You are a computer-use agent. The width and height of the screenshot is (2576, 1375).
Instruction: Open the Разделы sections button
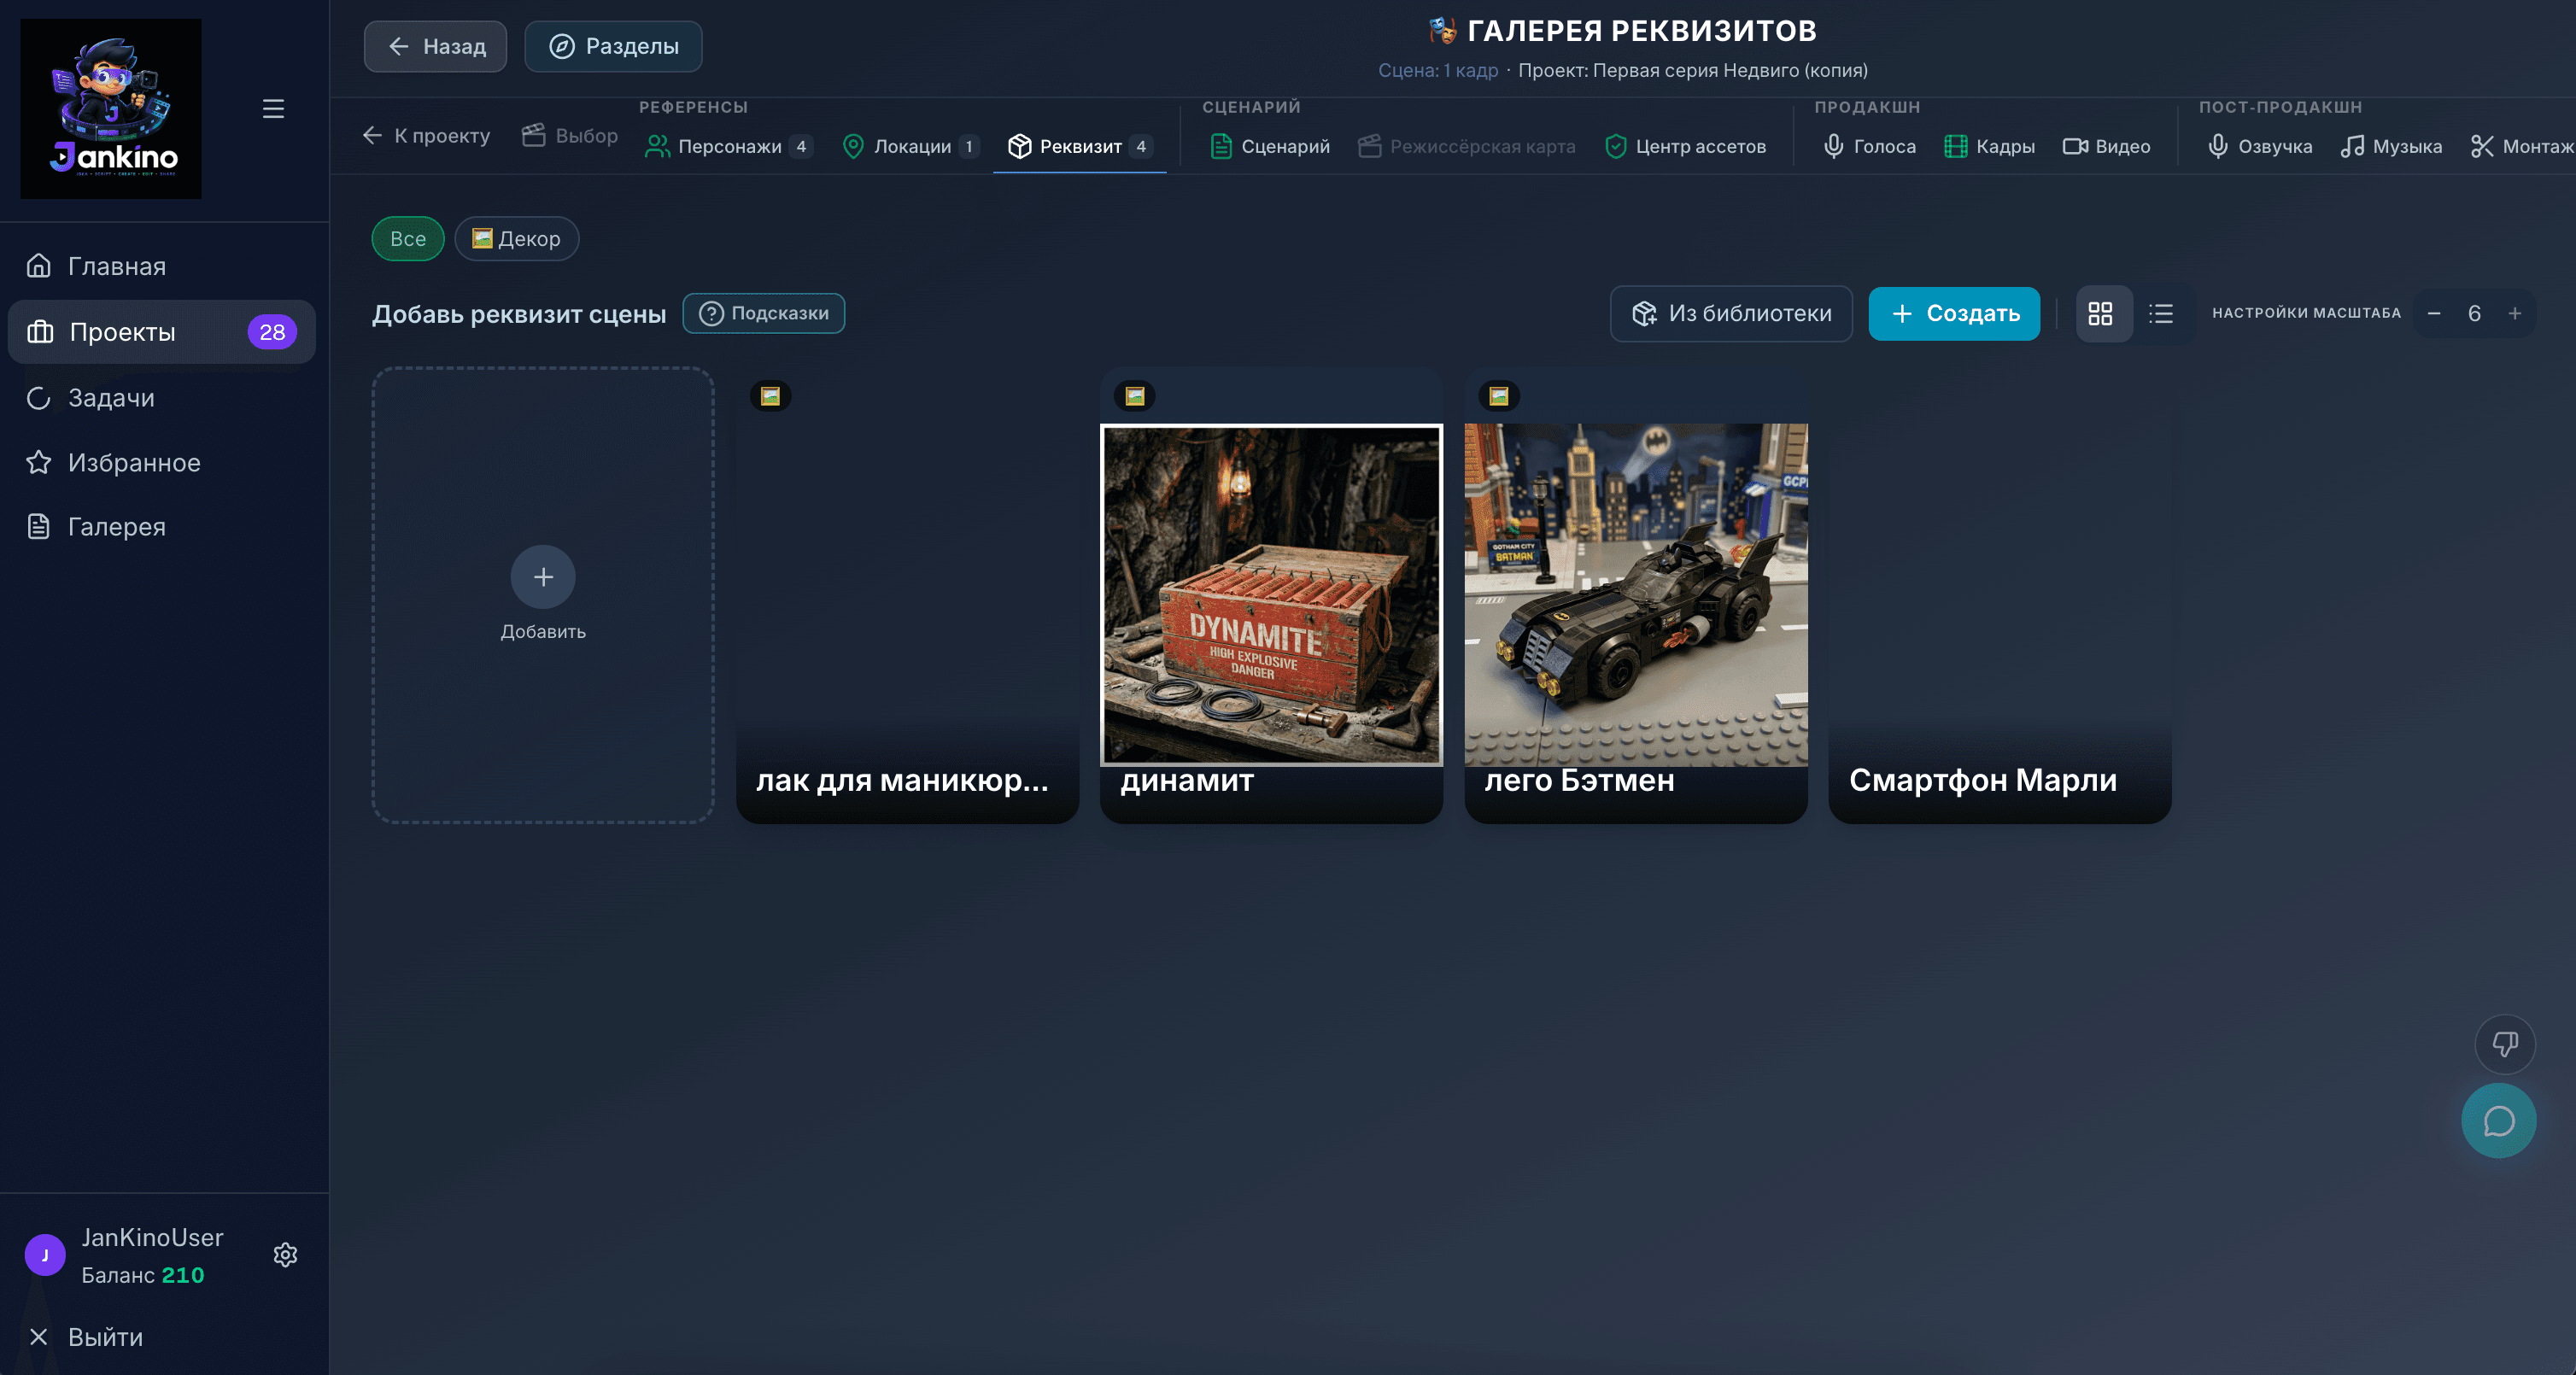[613, 47]
